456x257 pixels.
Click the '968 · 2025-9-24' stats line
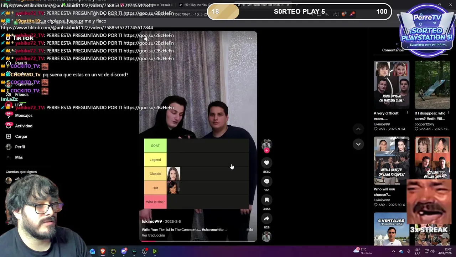click(389, 129)
